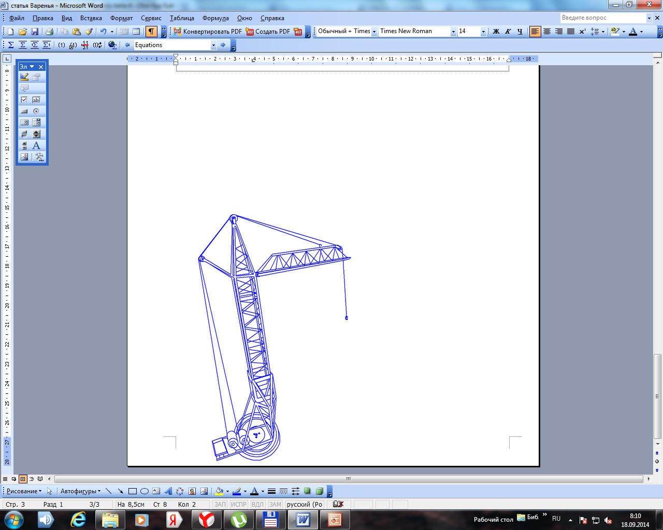Viewport: 663px width, 530px height.
Task: Open the Equations dropdown list
Action: [x=213, y=46]
